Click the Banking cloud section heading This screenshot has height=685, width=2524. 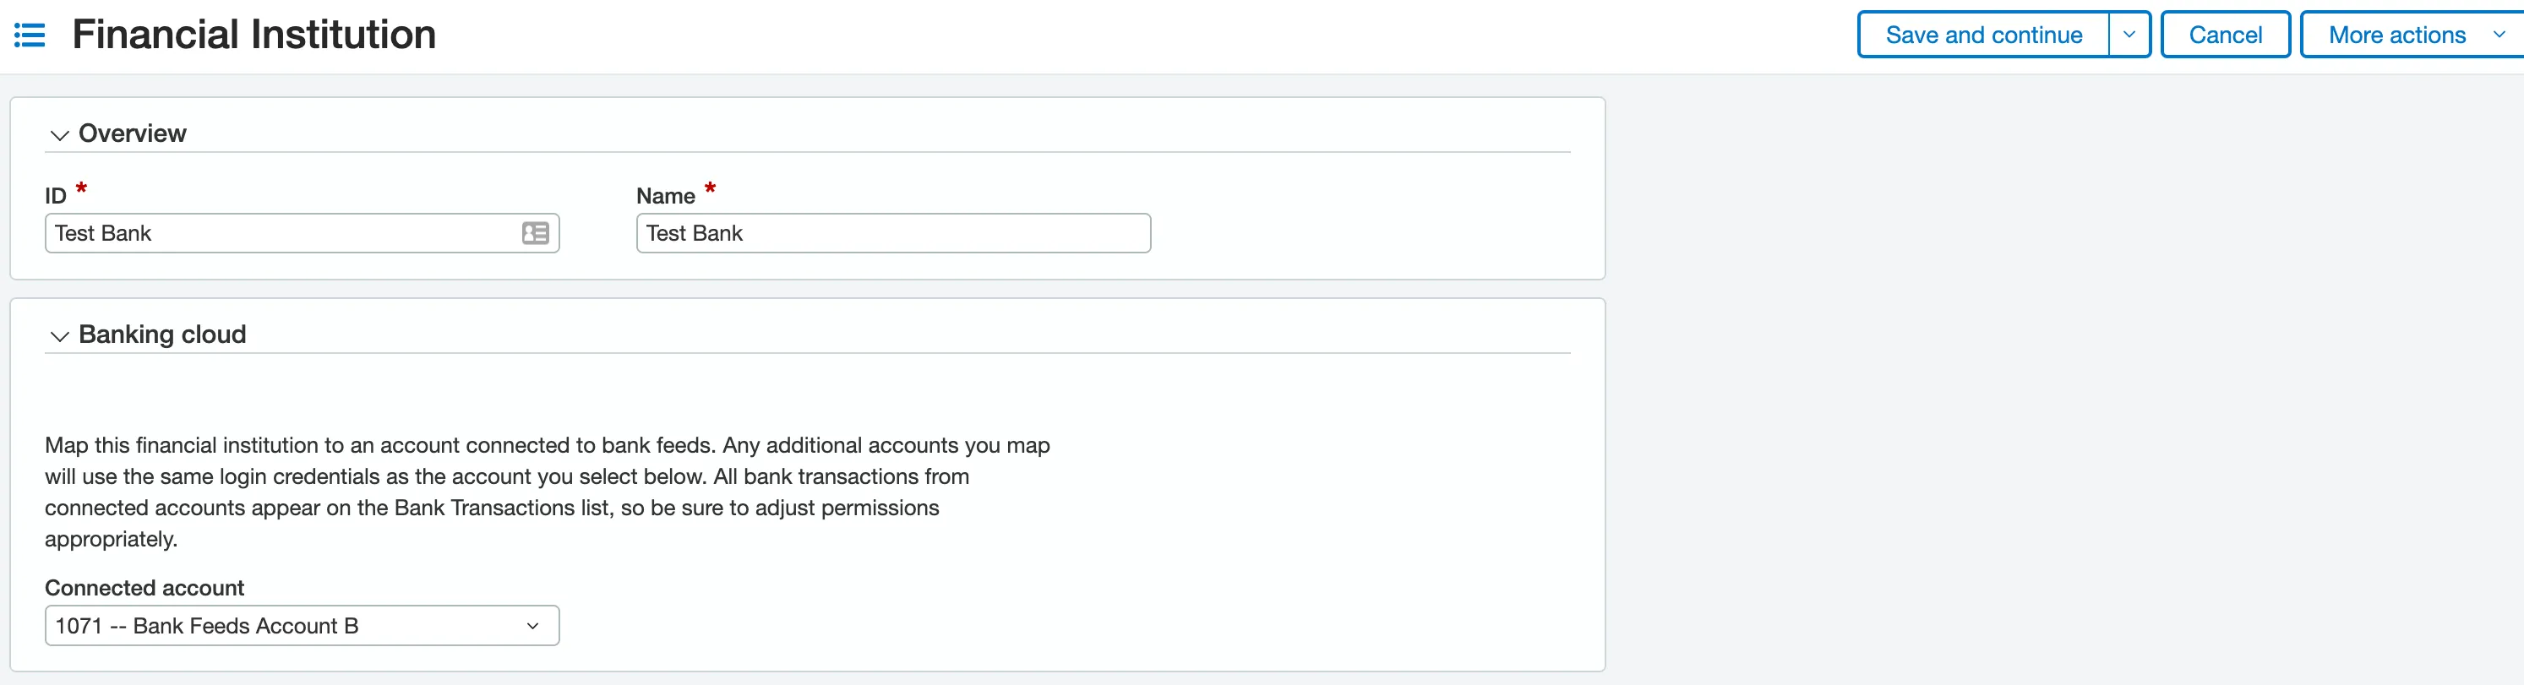coord(162,334)
